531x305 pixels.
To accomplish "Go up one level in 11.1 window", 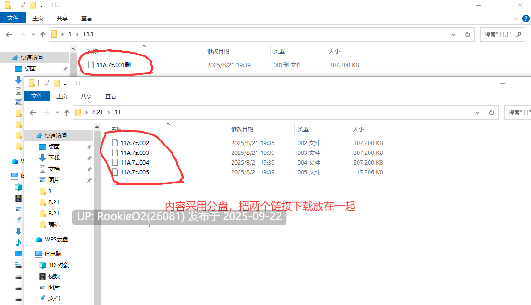I will click(42, 34).
